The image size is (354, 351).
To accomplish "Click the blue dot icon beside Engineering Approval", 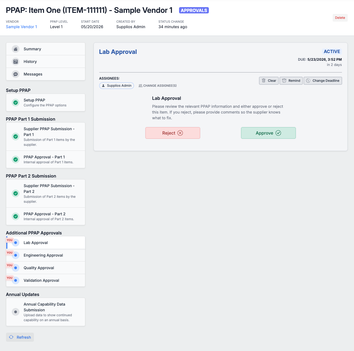I will click(16, 255).
